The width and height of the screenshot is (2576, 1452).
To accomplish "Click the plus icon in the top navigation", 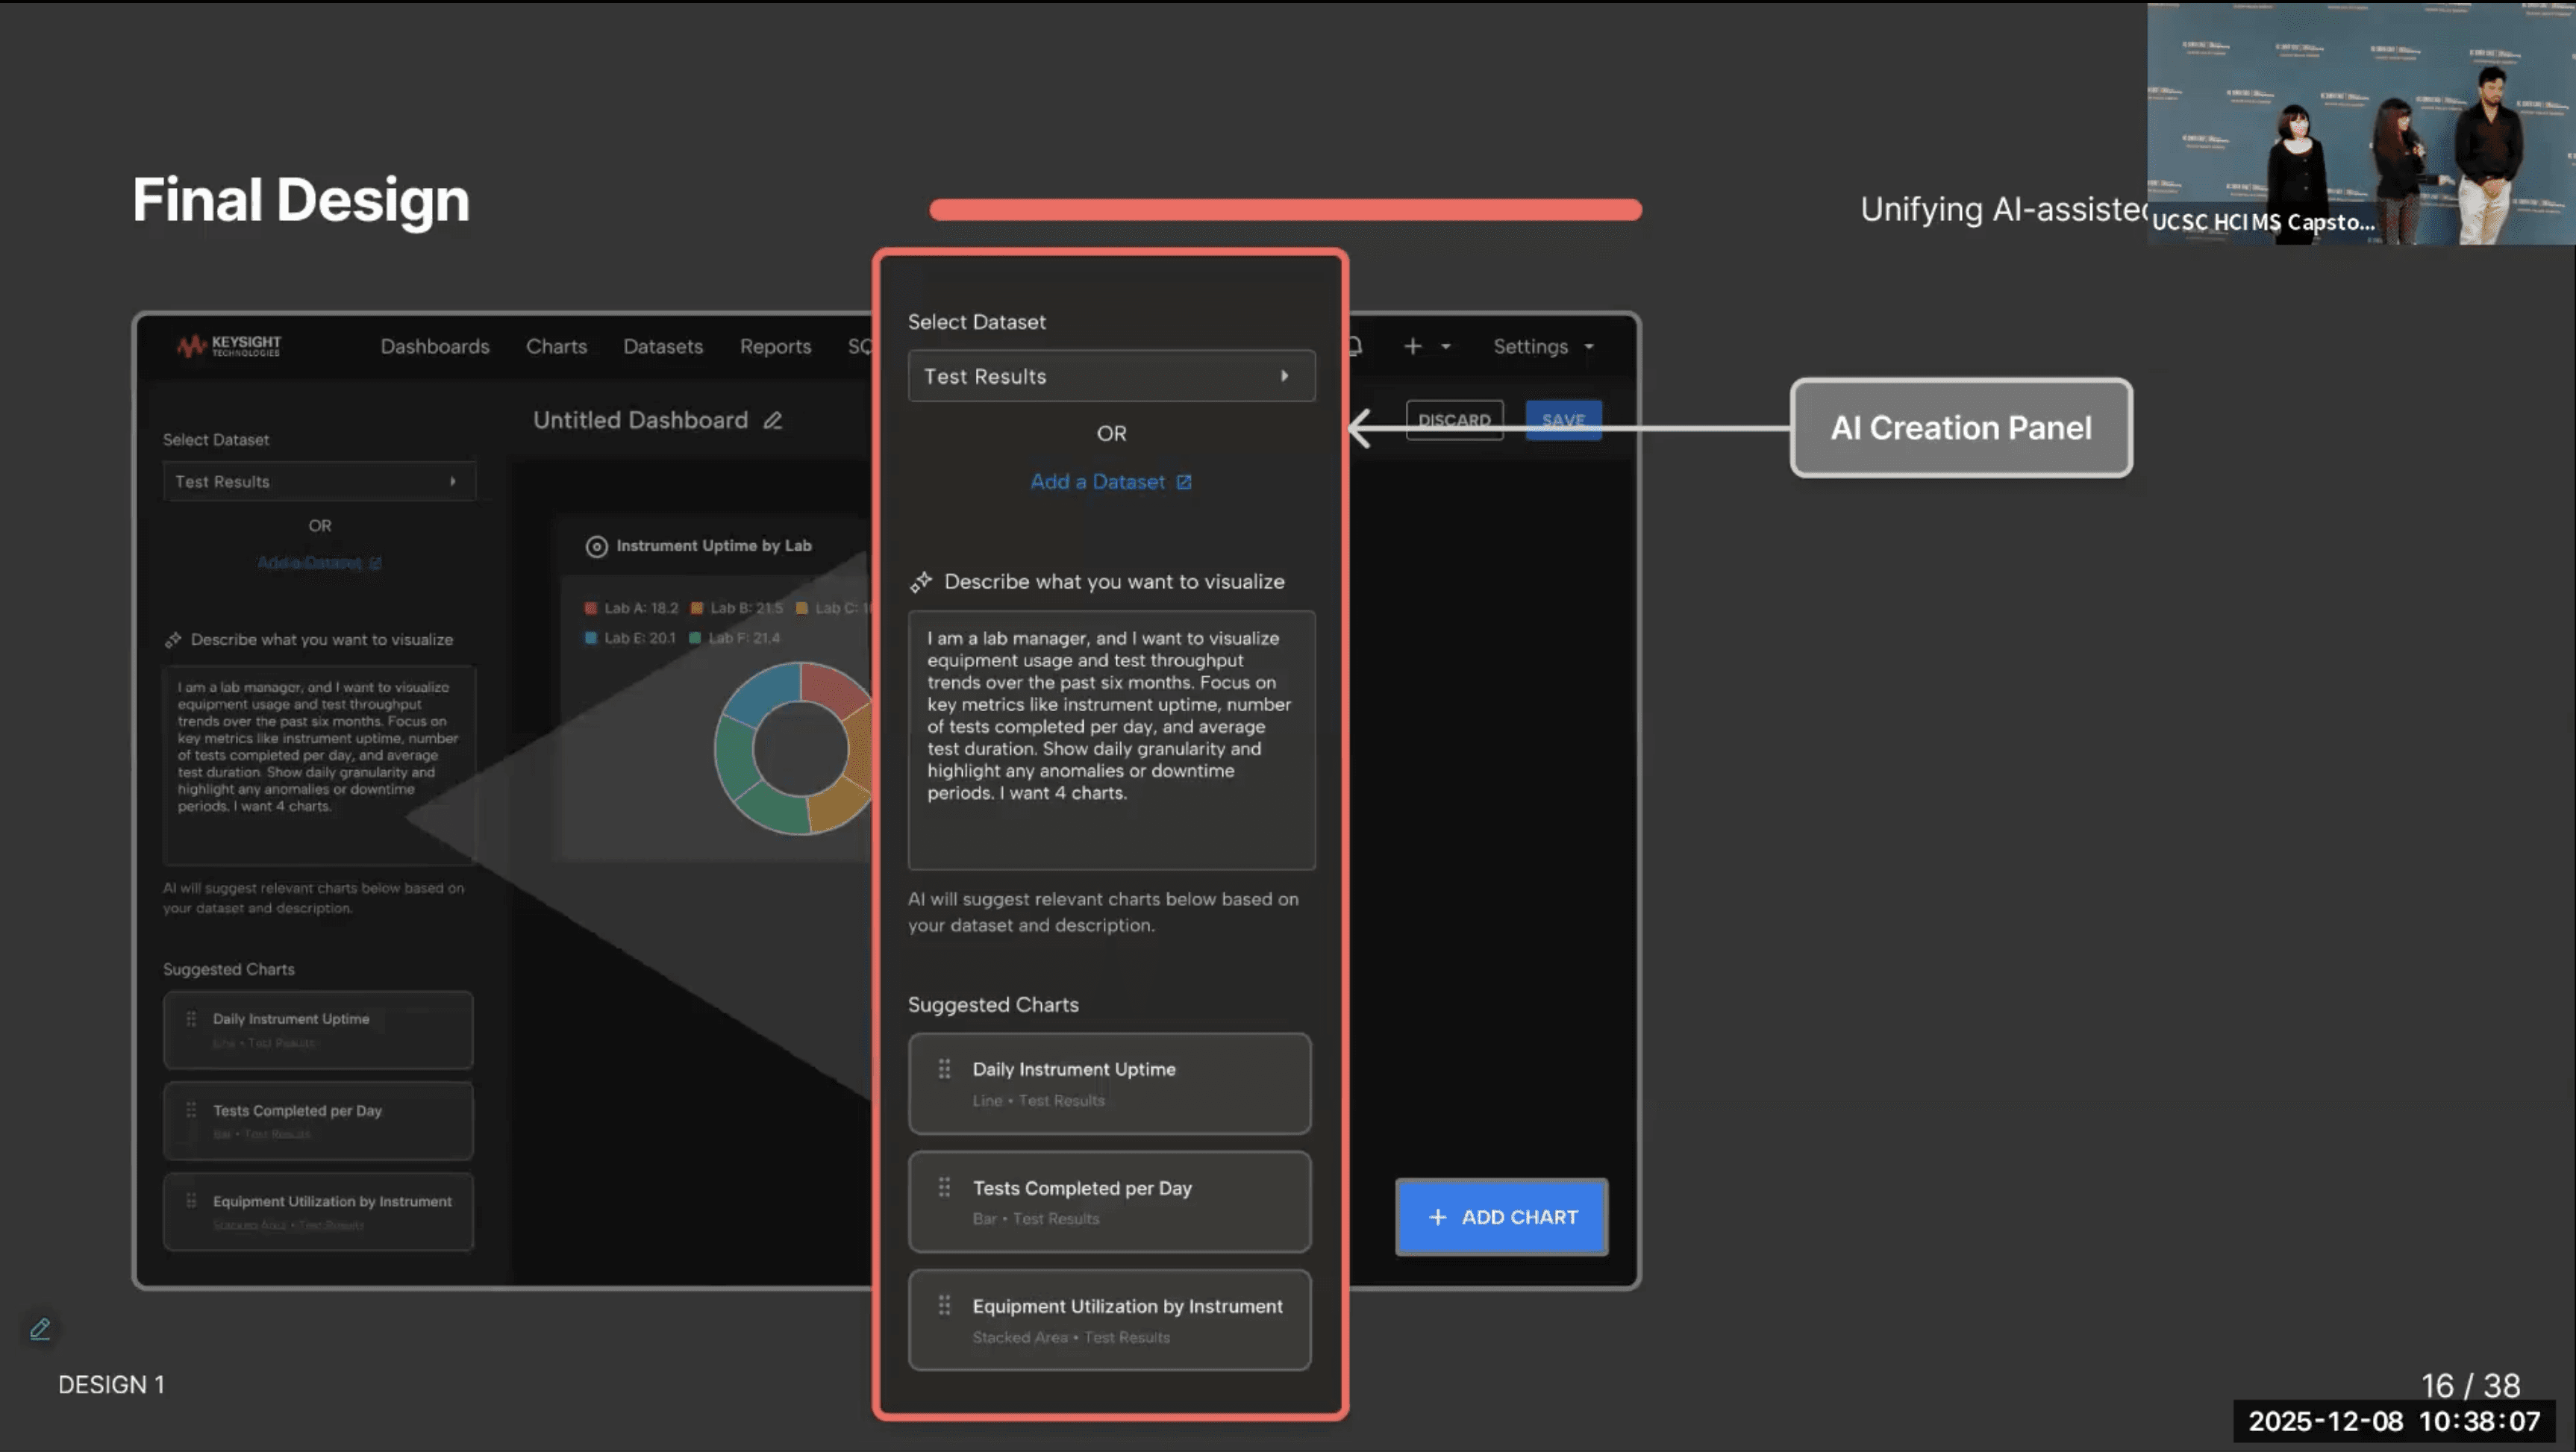I will click(x=1412, y=346).
